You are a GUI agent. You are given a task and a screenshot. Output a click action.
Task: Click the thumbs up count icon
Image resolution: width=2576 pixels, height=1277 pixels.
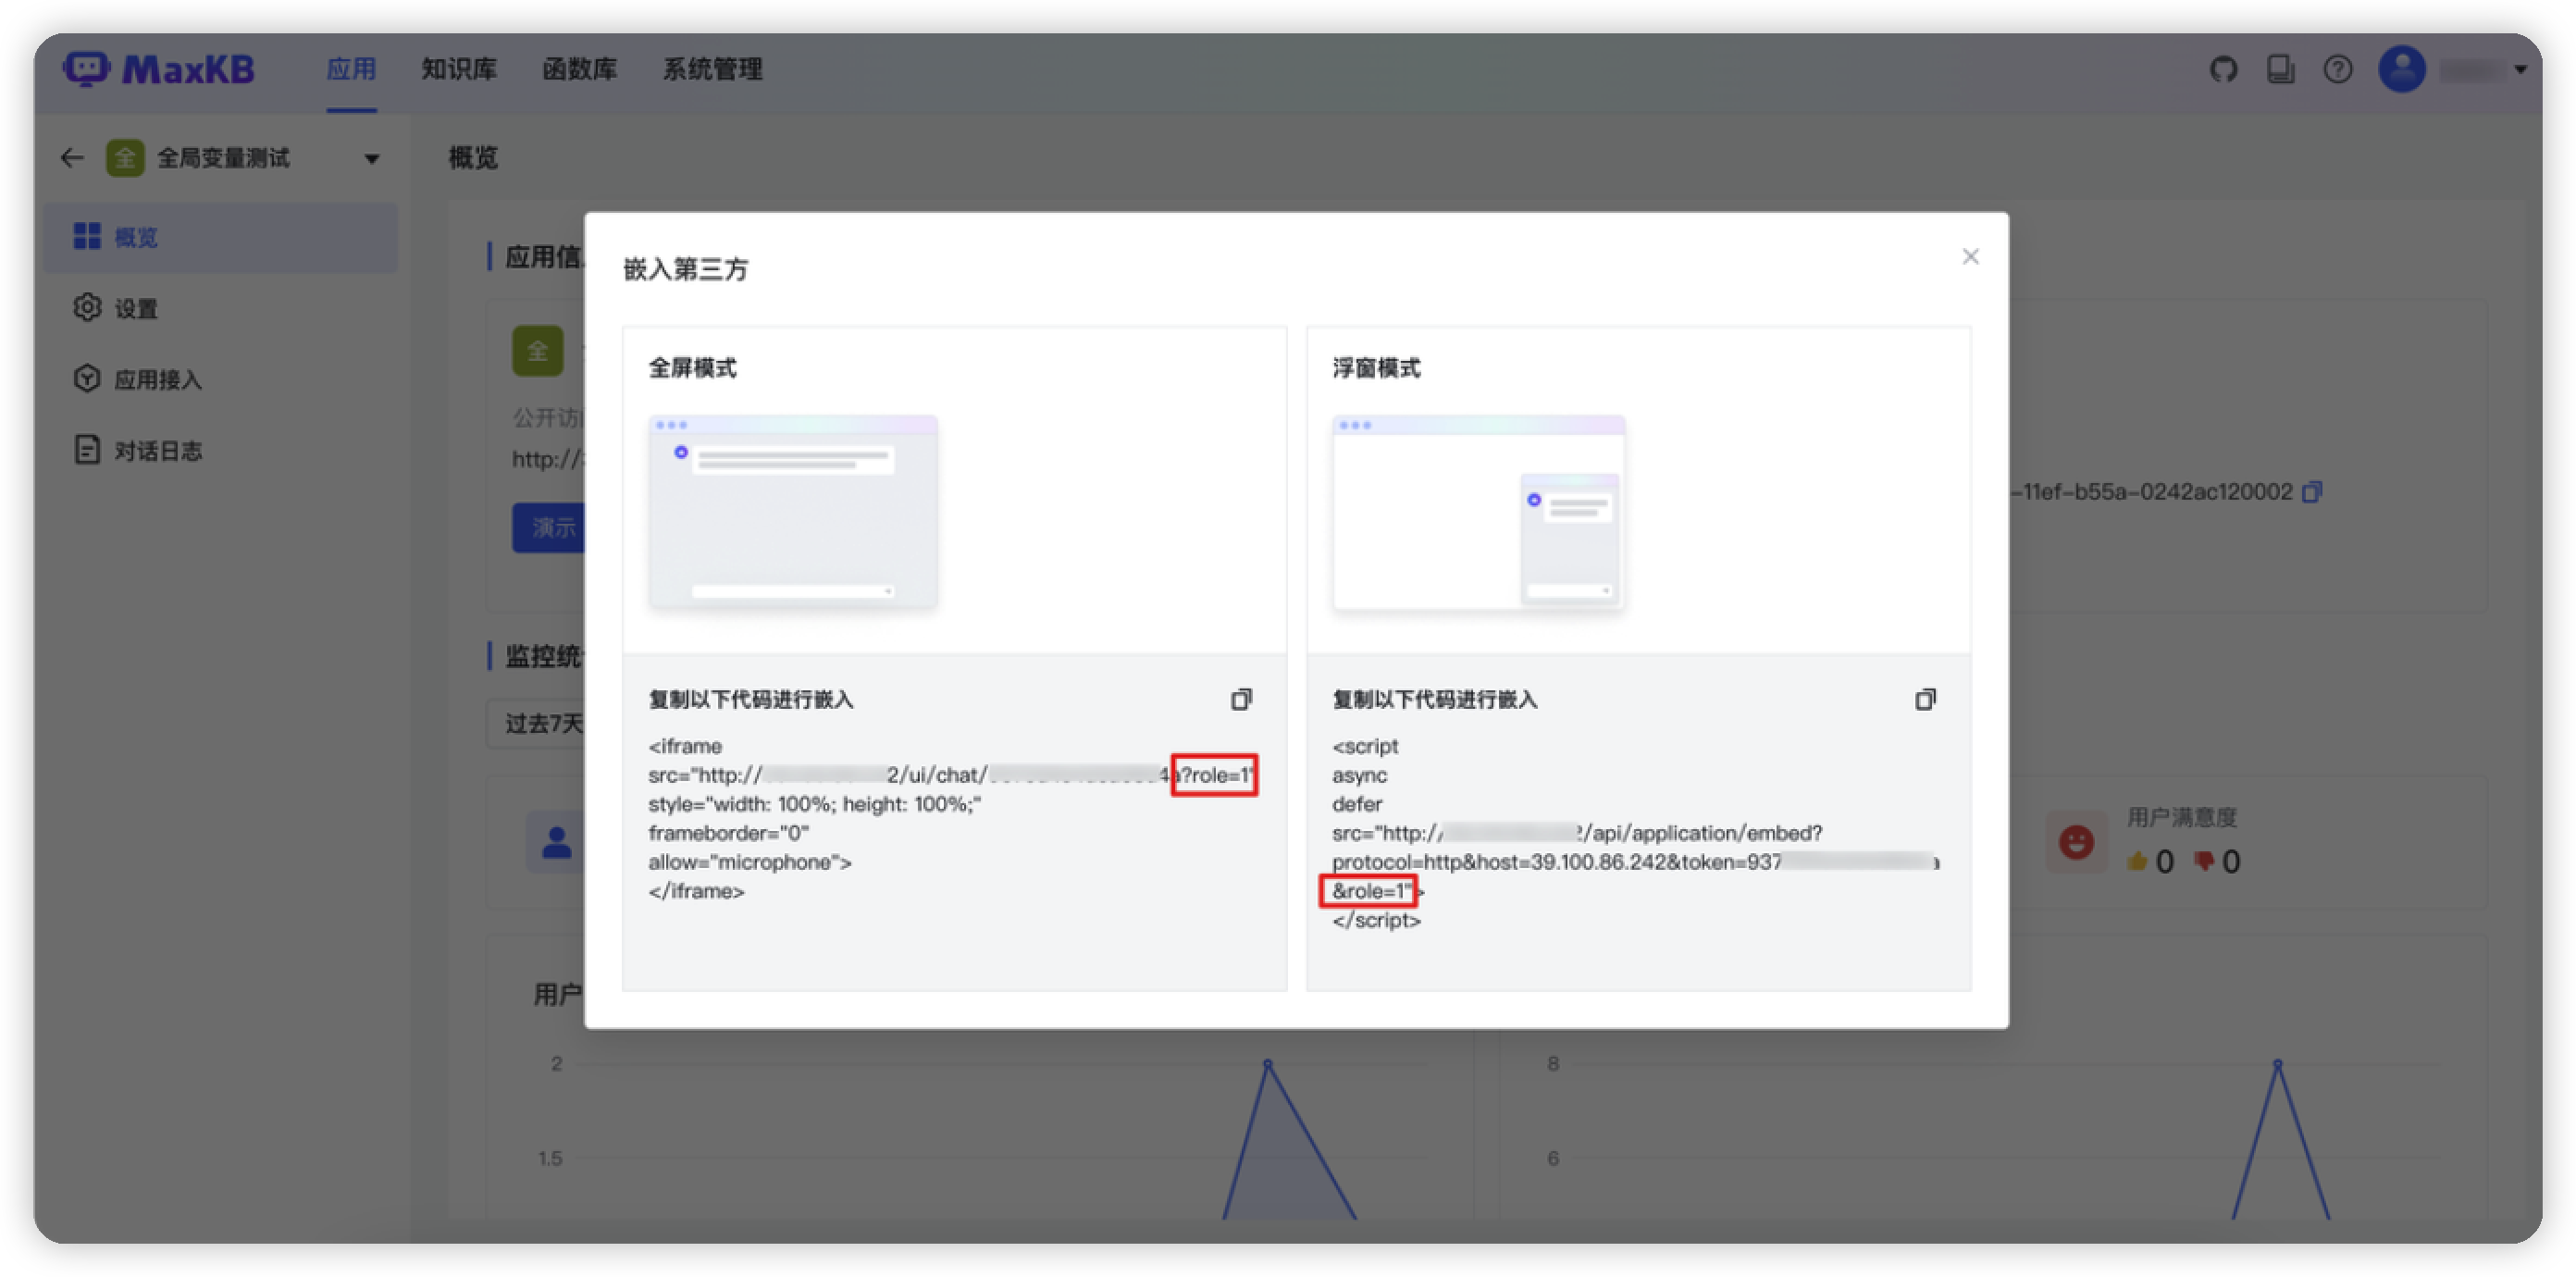pyautogui.click(x=2137, y=861)
